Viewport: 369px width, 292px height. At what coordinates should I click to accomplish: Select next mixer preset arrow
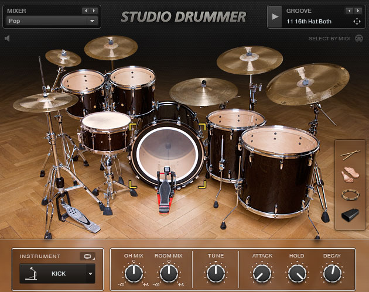click(x=94, y=11)
